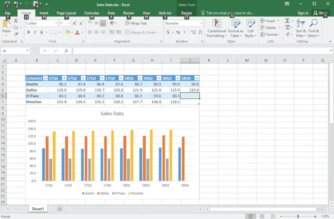Toggle Bold formatting
The width and height of the screenshot is (334, 219).
tap(28, 32)
